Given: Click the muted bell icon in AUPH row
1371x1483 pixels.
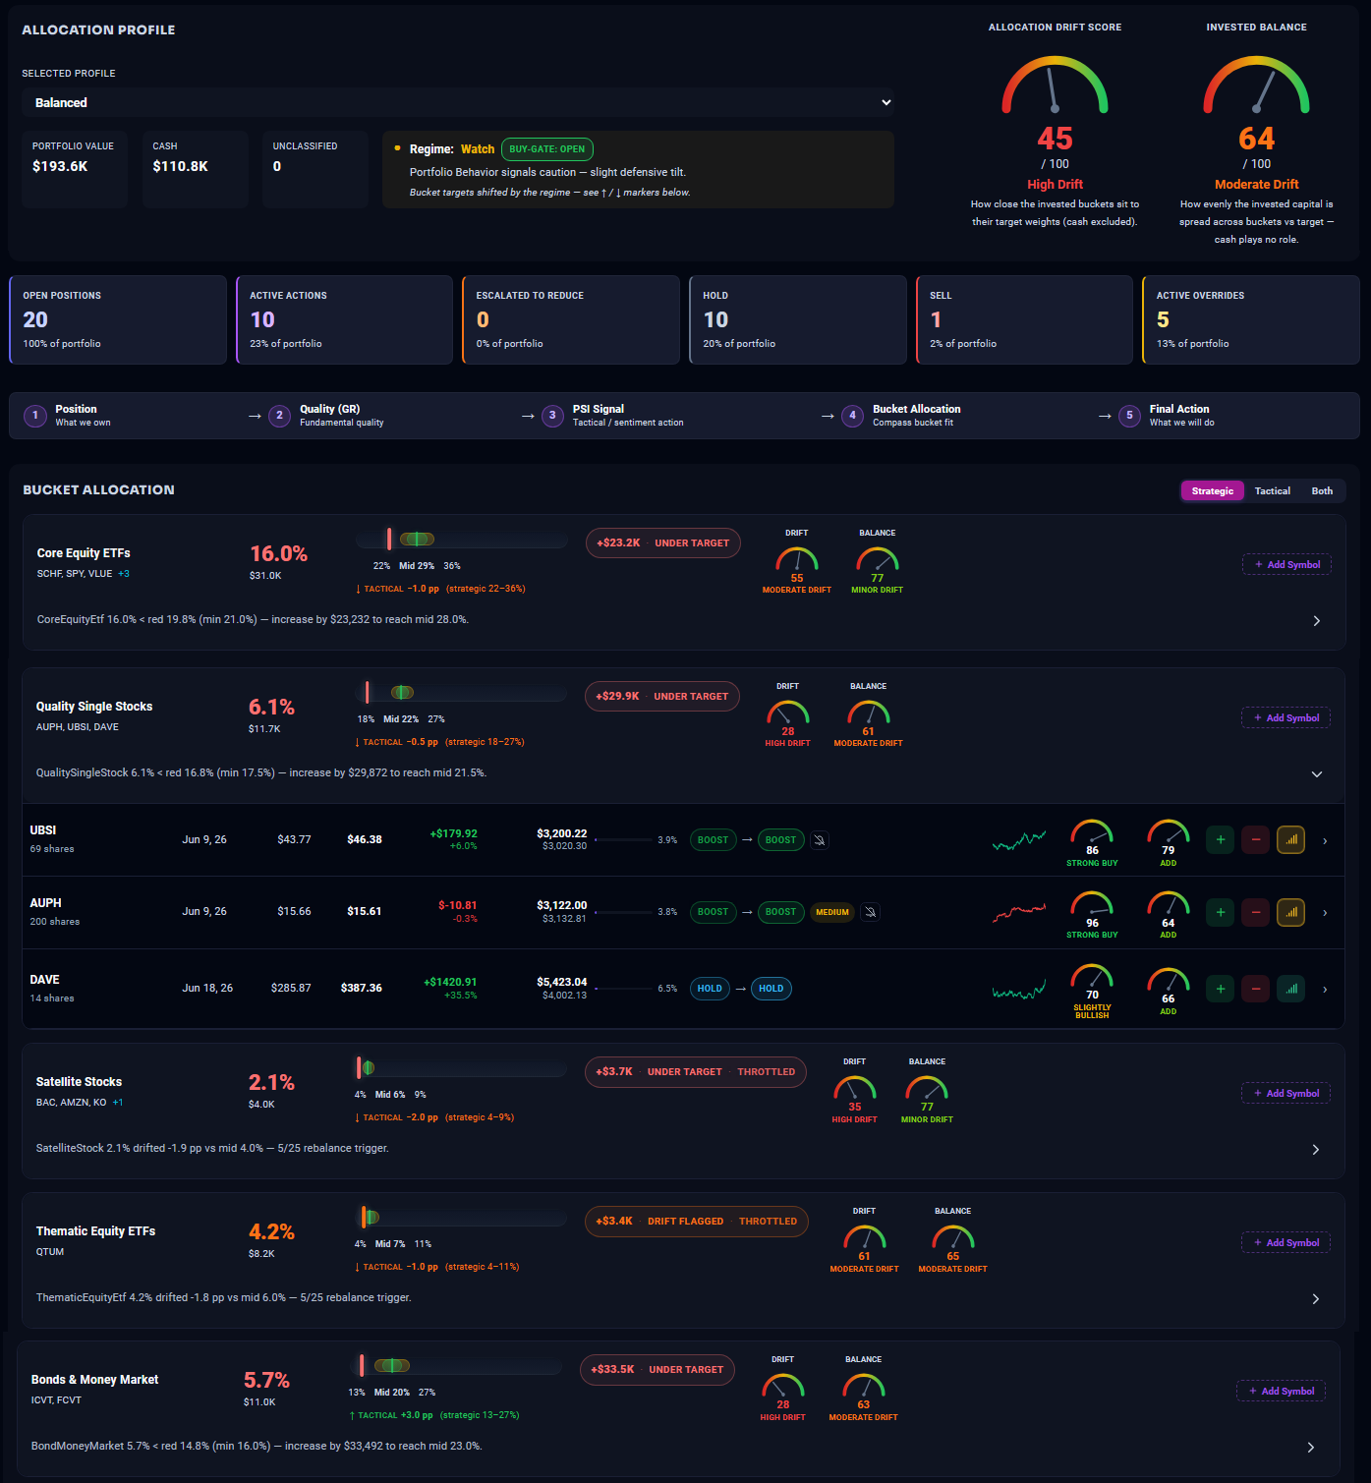Looking at the screenshot, I should click(870, 912).
